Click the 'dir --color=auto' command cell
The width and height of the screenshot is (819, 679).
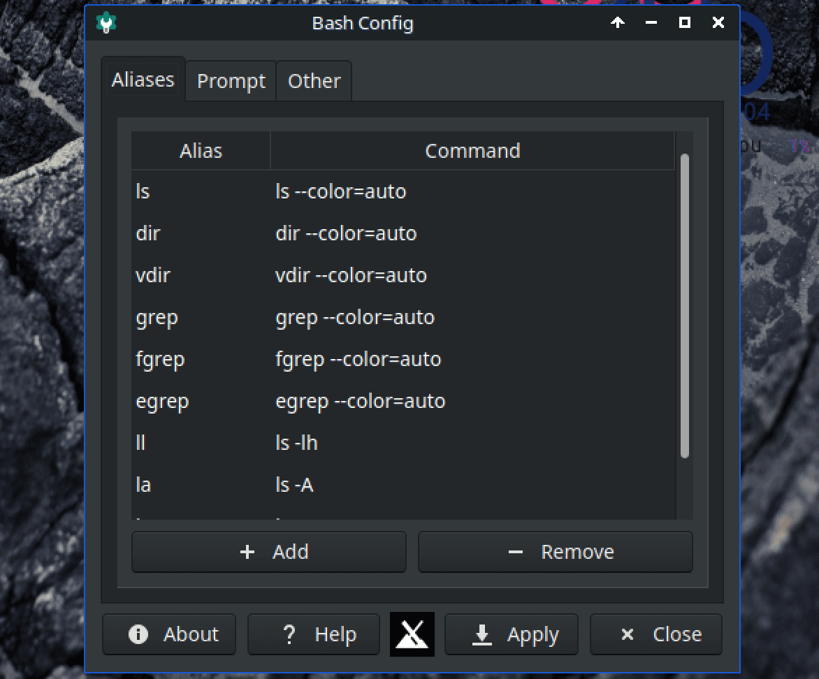[x=472, y=233]
